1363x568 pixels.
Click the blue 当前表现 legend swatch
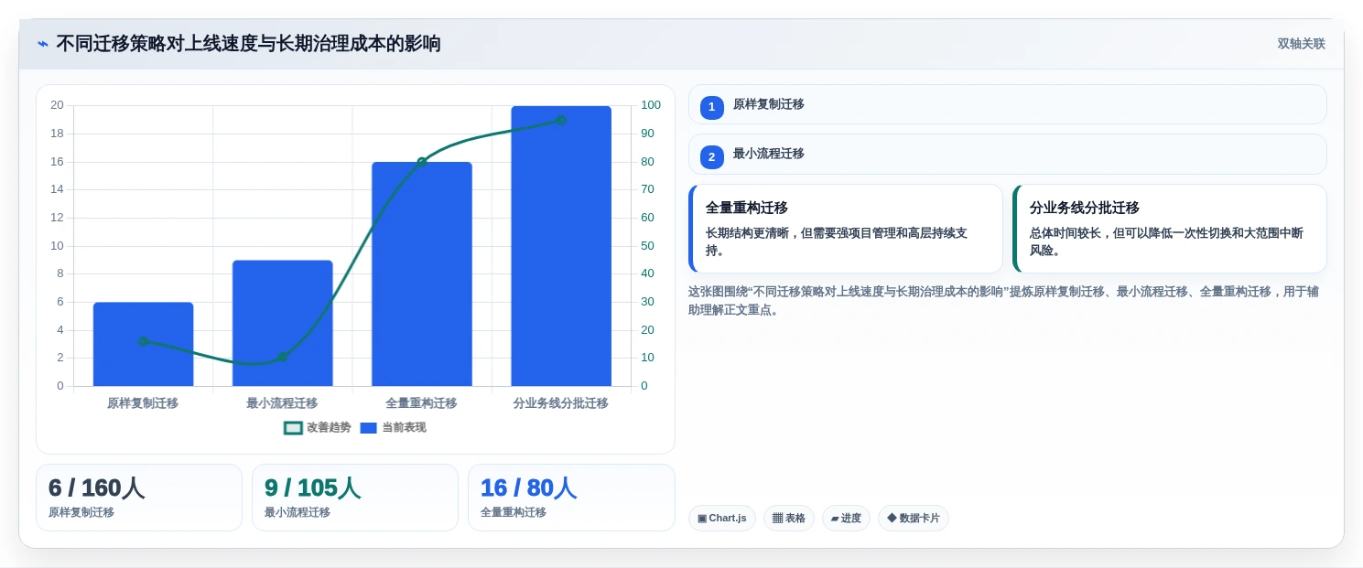click(x=369, y=428)
